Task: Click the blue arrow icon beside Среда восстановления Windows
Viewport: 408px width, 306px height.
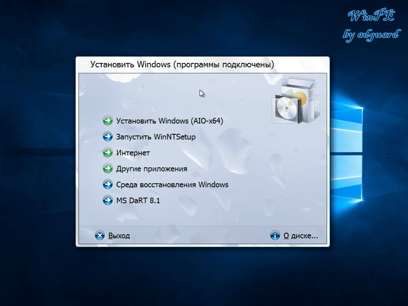Action: click(108, 184)
